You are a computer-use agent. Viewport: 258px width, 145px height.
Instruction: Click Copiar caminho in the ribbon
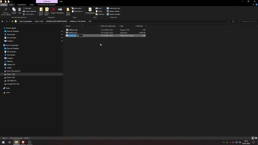29,11
